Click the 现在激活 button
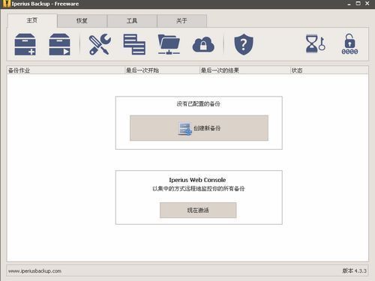 coord(198,211)
